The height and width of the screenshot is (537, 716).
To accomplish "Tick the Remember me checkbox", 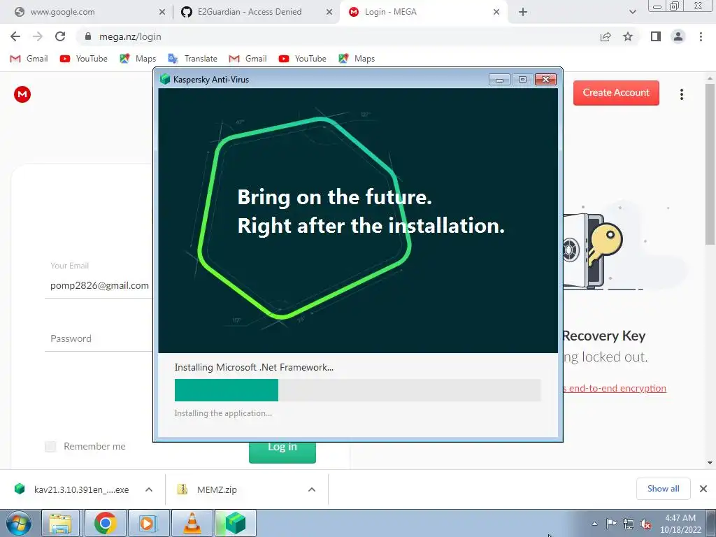I will click(x=50, y=447).
